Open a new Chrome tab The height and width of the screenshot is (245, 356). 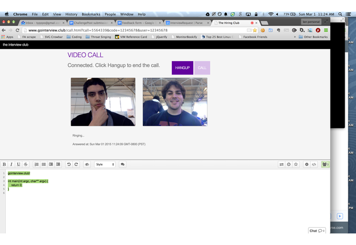coord(265,23)
